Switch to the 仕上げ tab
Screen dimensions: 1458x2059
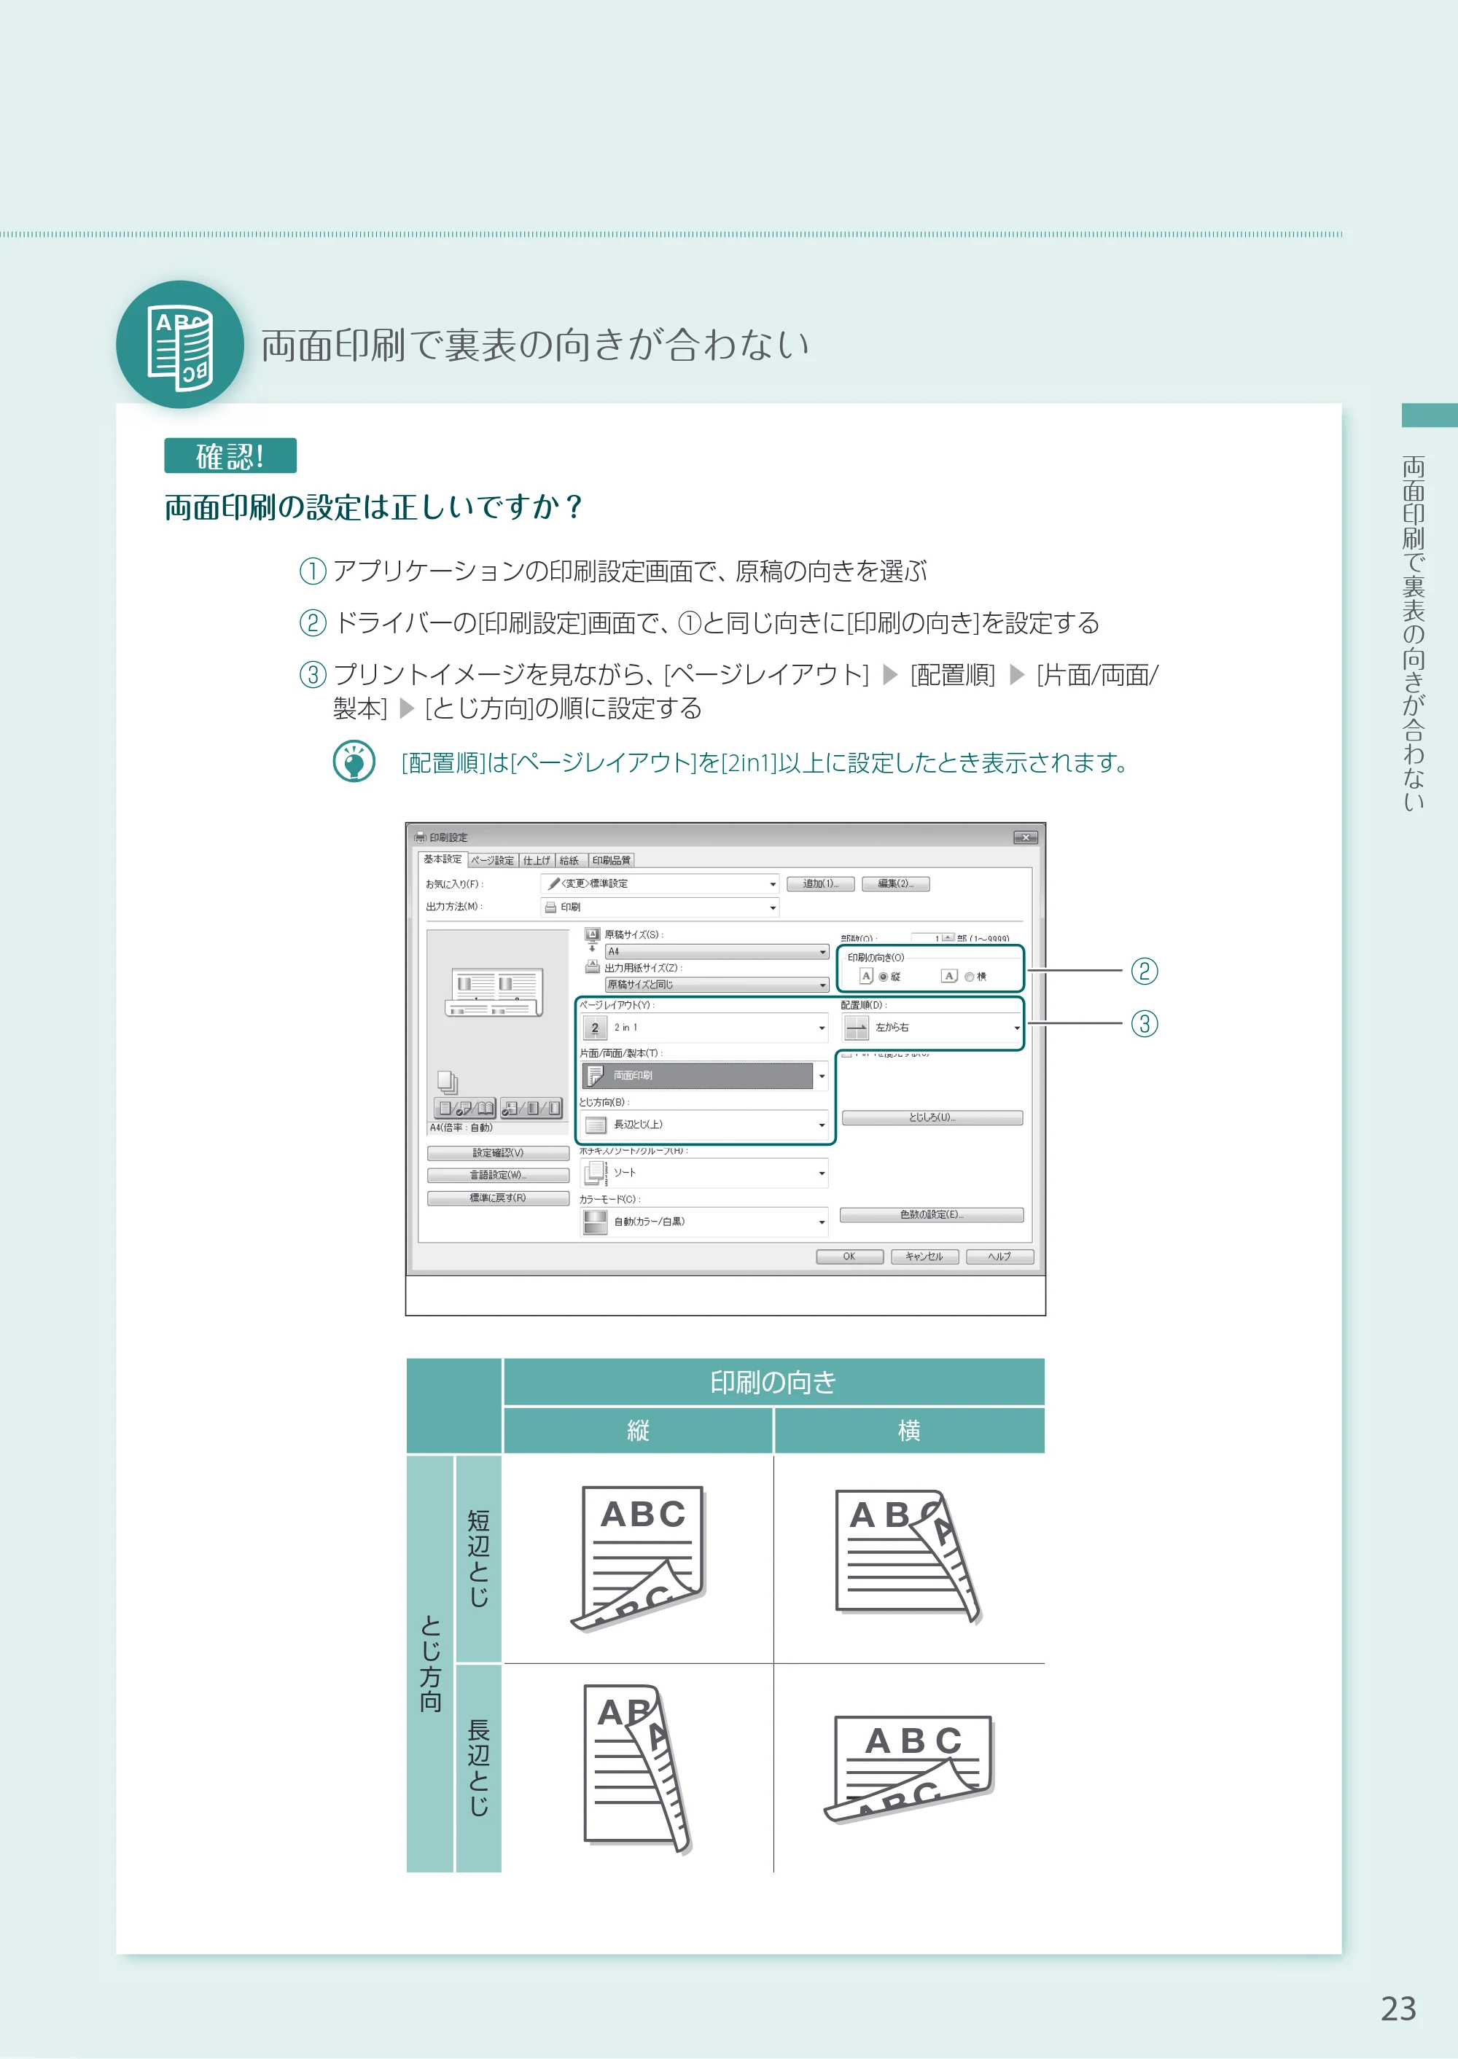click(x=537, y=860)
